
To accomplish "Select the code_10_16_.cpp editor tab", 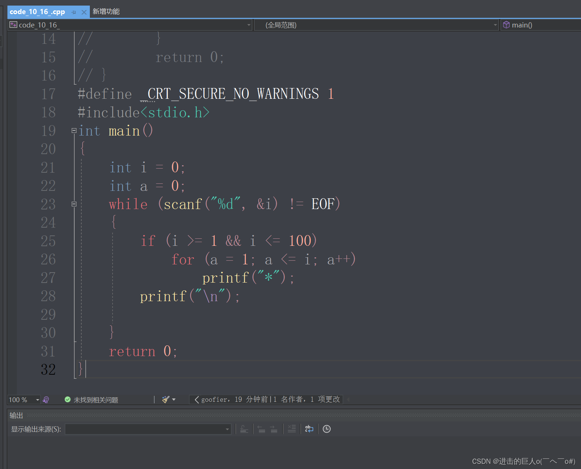I will (x=37, y=12).
